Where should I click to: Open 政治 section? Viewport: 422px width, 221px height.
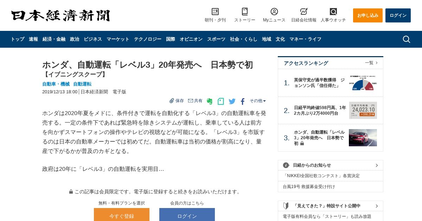pos(75,39)
